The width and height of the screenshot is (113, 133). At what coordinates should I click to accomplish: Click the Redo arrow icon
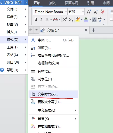pos(30,30)
